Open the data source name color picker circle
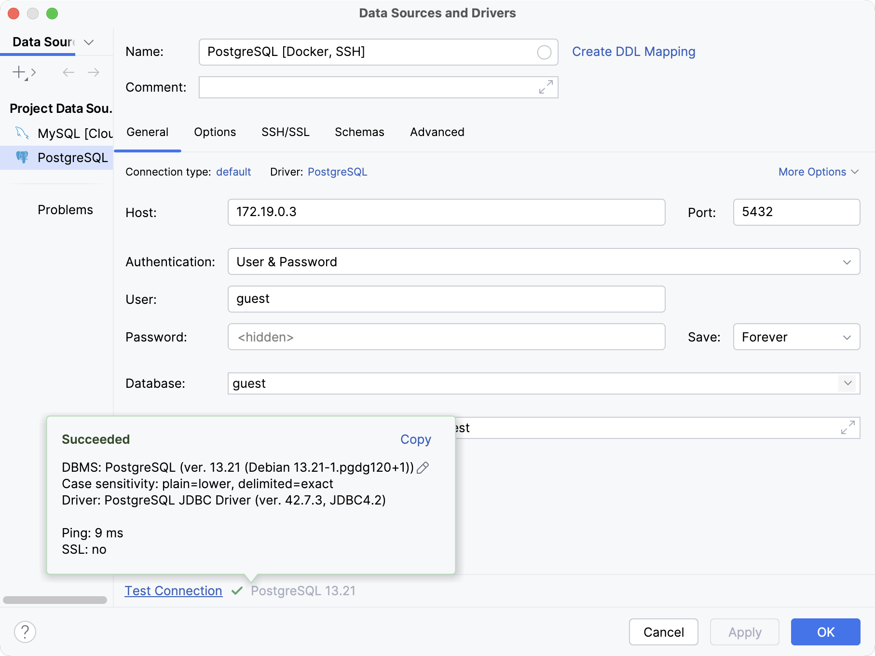Image resolution: width=875 pixels, height=656 pixels. (544, 52)
